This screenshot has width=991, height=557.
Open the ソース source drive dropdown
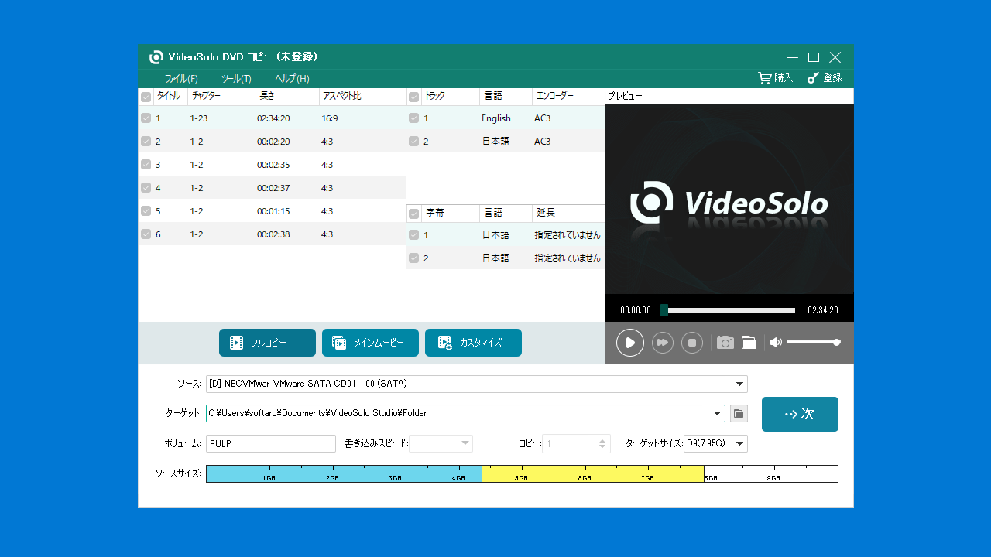tap(739, 384)
